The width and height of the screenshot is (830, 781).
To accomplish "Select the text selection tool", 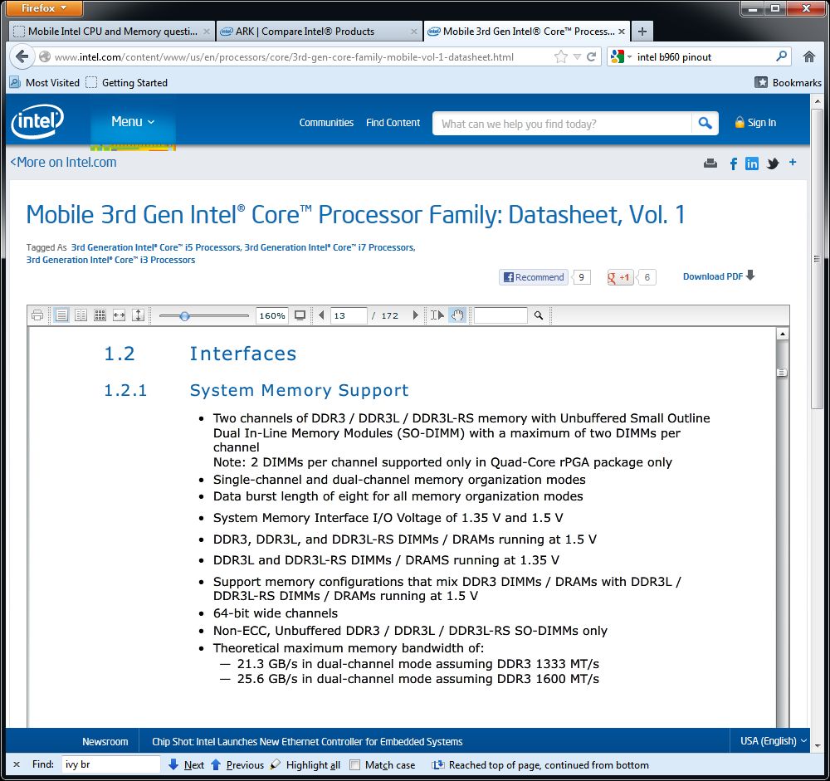I will [437, 315].
